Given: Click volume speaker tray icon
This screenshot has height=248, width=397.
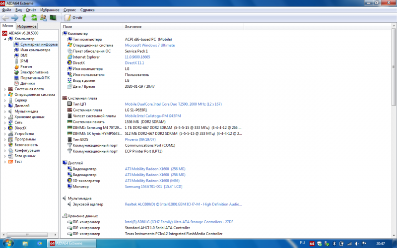Looking at the screenshot, I should (x=357, y=244).
